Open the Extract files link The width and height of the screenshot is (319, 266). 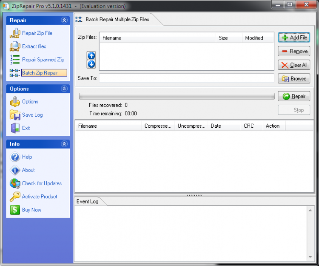[34, 46]
